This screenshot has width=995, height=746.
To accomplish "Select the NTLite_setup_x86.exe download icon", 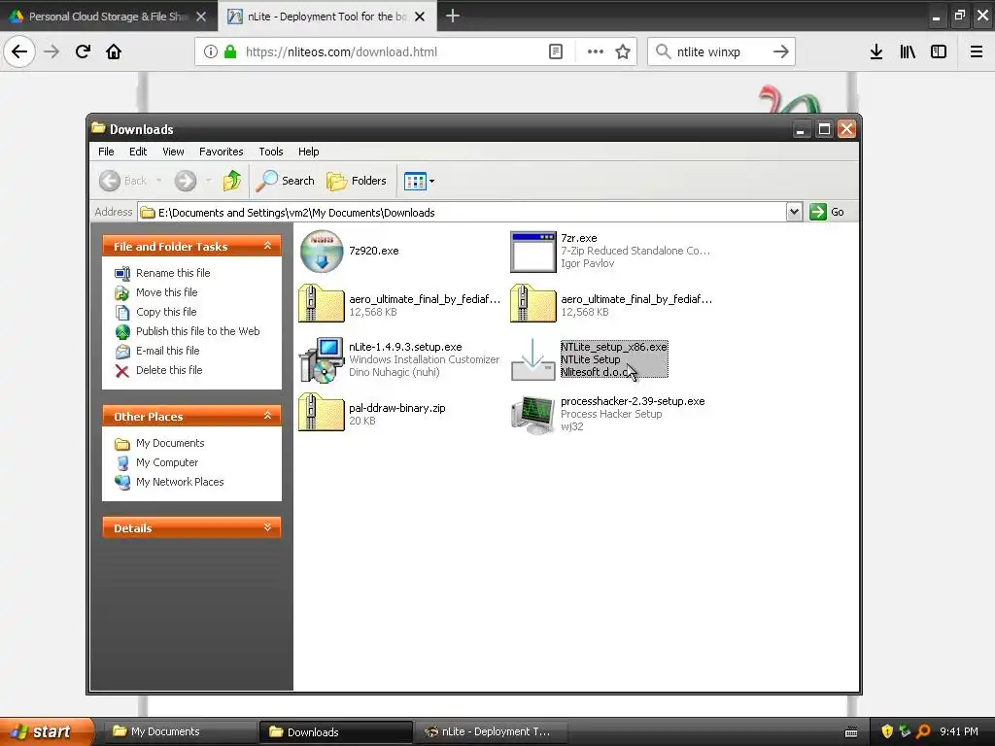I will point(533,359).
